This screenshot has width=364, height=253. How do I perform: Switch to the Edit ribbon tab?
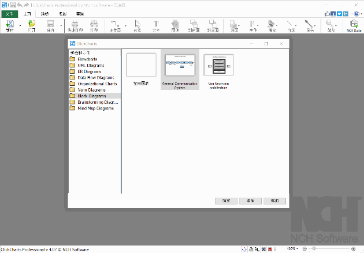[44, 14]
